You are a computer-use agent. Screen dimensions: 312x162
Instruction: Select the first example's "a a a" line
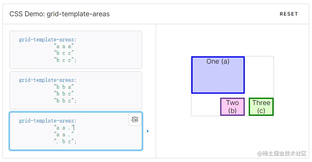tap(64, 46)
